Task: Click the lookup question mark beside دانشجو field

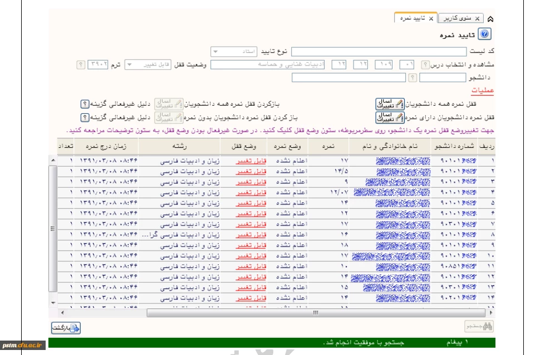Action: (x=412, y=78)
